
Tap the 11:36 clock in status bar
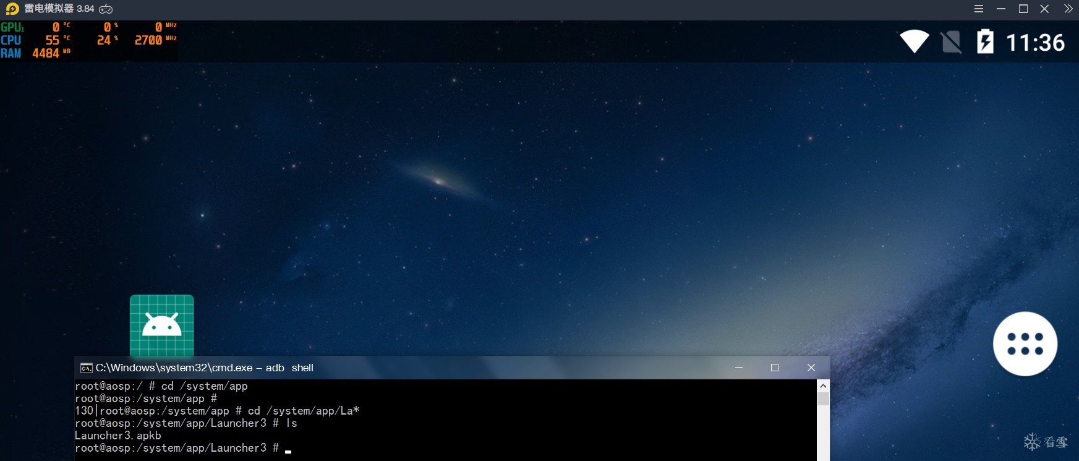1036,42
